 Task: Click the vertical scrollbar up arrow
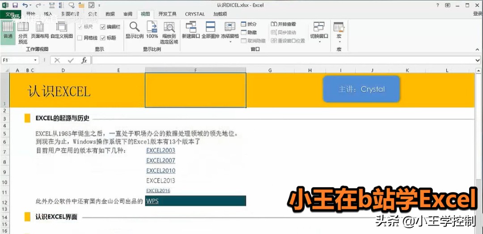pos(479,71)
